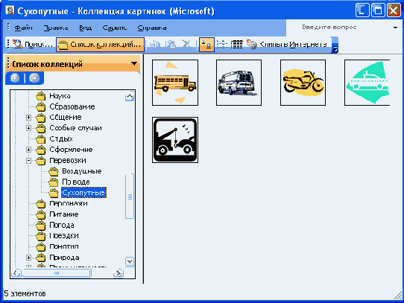The width and height of the screenshot is (404, 303).
Task: Select the school bus clip thumbnail
Action: click(175, 83)
